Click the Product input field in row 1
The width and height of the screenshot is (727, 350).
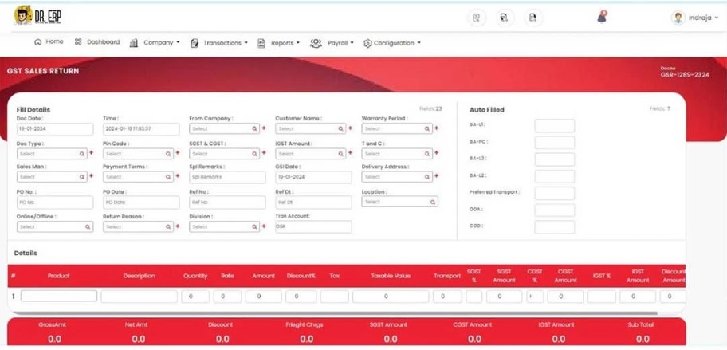(x=59, y=296)
